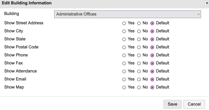Pick No for Show Fax

click(x=139, y=63)
